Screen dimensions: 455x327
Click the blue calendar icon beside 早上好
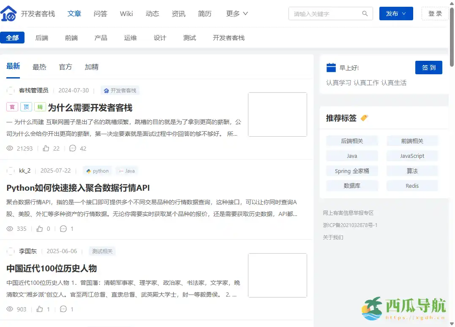tap(331, 67)
